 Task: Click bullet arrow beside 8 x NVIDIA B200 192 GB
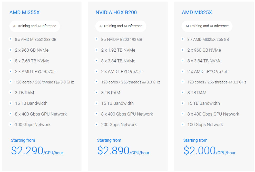pyautogui.click(x=97, y=39)
